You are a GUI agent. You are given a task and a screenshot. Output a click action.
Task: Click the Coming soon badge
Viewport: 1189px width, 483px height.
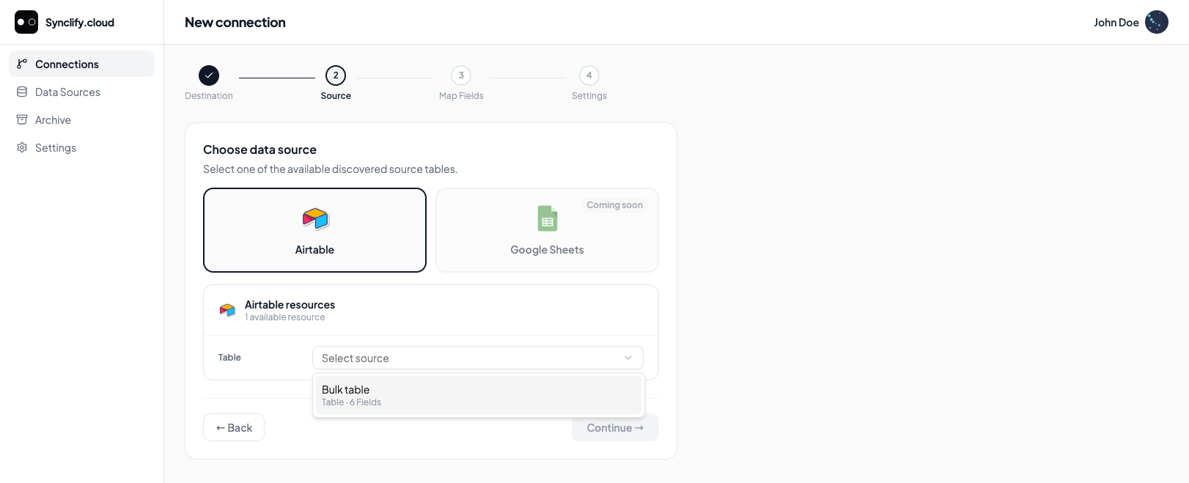[x=614, y=205]
